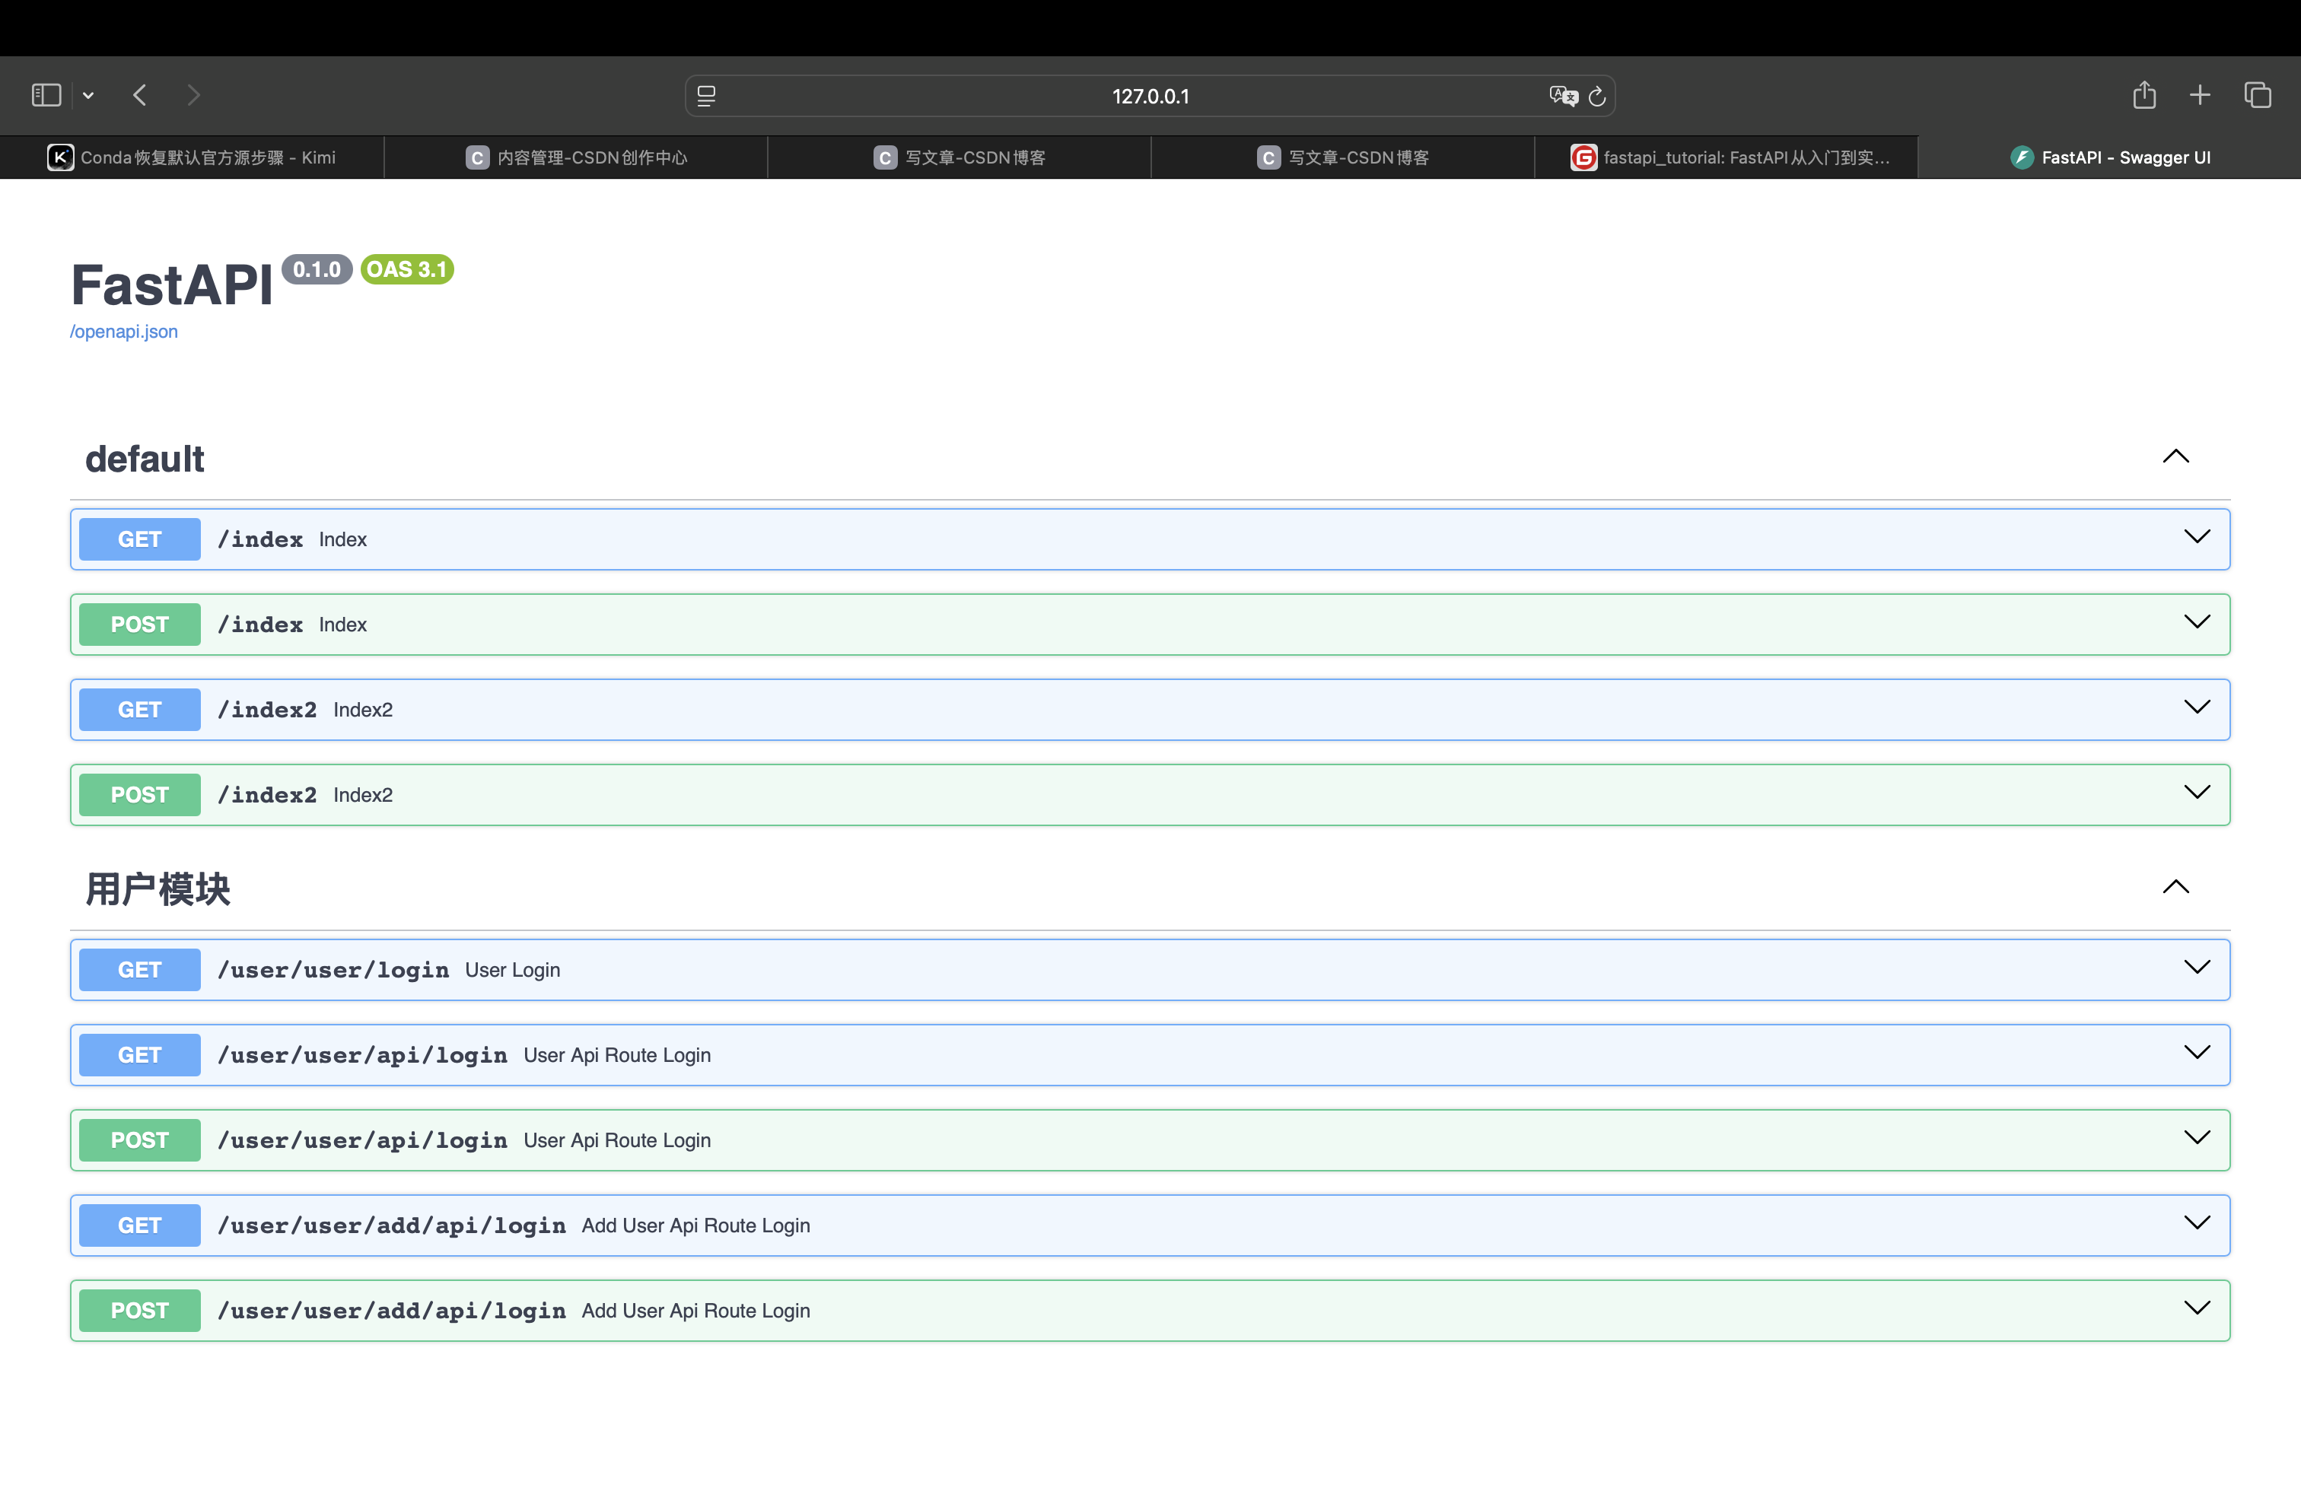The width and height of the screenshot is (2301, 1494).
Task: Click the POST /index2 method button
Action: pos(139,794)
